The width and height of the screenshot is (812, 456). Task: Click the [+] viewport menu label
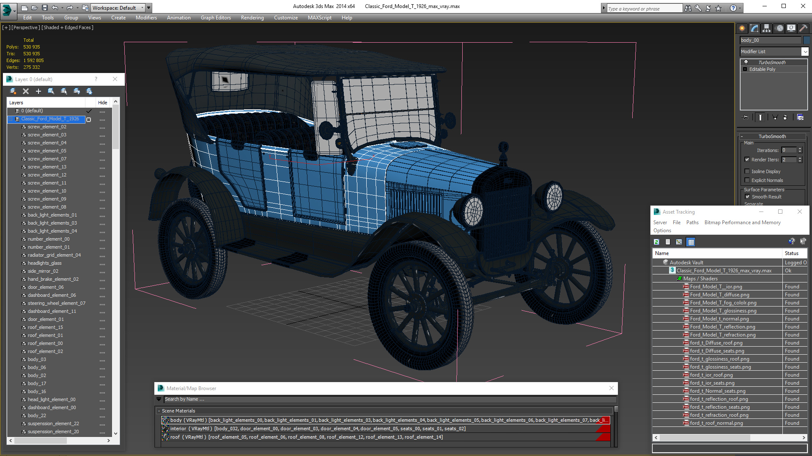[6, 27]
